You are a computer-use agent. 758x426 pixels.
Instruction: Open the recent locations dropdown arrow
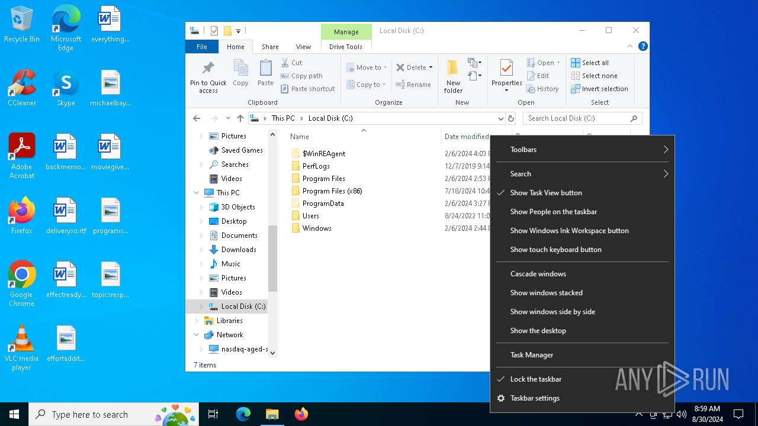click(x=228, y=118)
